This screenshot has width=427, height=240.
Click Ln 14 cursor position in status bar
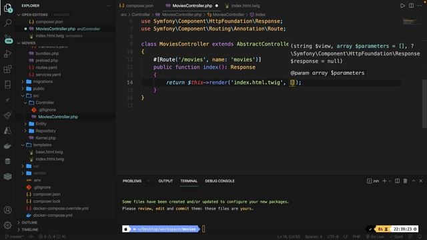289,237
